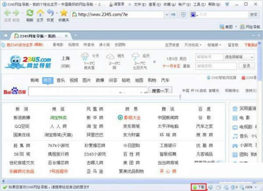The width and height of the screenshot is (263, 191).
Task: Click the browser Forward arrow icon
Action: (16, 13)
